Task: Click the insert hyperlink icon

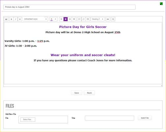Action: point(108,19)
